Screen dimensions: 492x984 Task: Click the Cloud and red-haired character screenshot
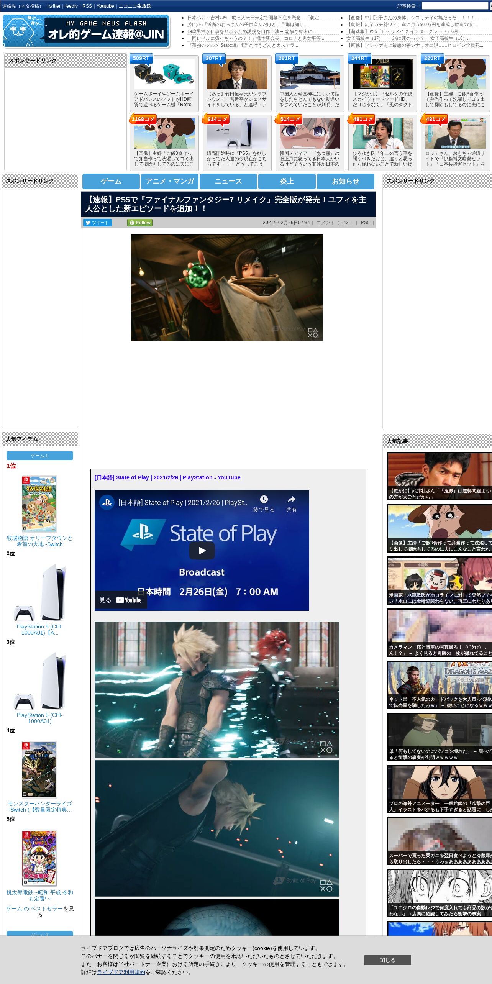pos(217,689)
